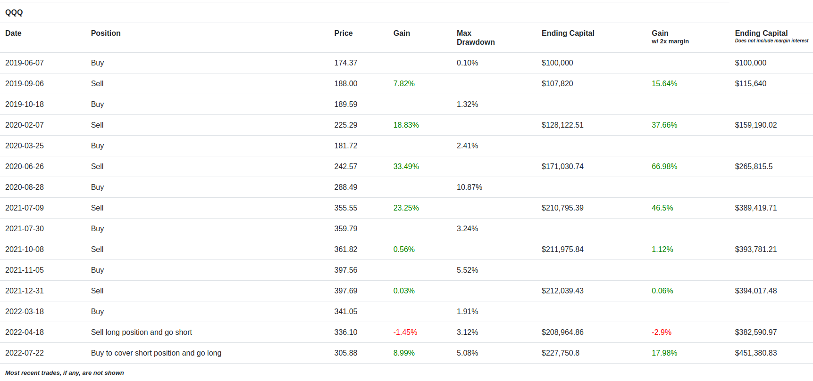Click the price 341.05

point(346,312)
